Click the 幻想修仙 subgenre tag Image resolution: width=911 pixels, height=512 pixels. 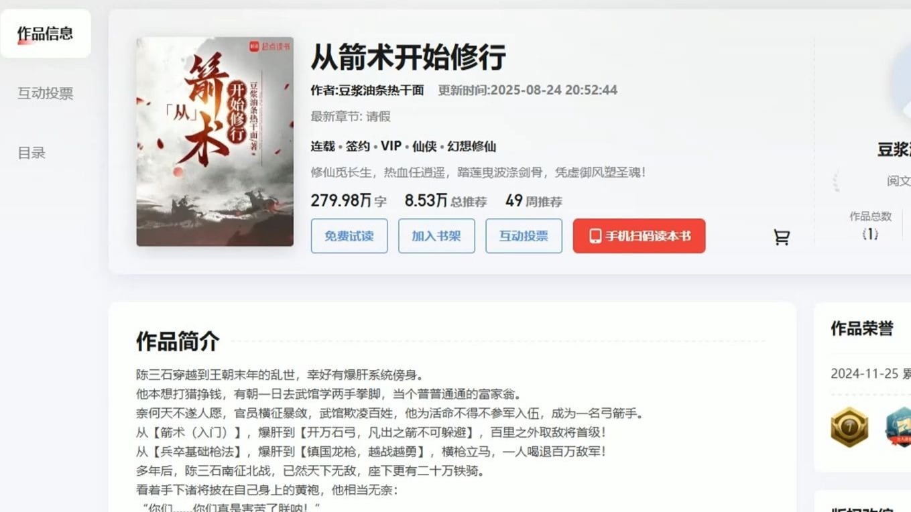[x=472, y=146]
